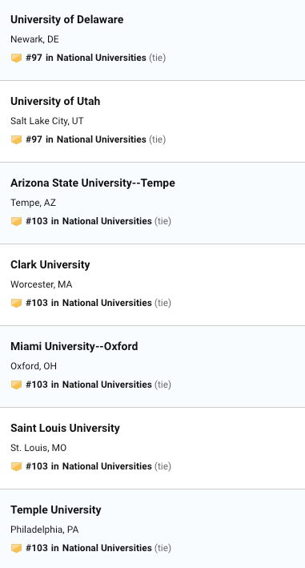Open Miami University--Oxford profile
The width and height of the screenshot is (305, 568).
point(74,346)
